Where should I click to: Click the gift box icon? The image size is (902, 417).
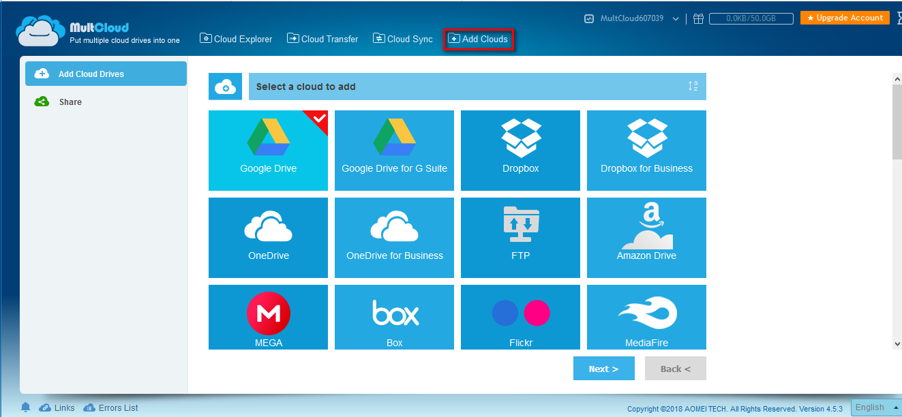click(x=698, y=19)
